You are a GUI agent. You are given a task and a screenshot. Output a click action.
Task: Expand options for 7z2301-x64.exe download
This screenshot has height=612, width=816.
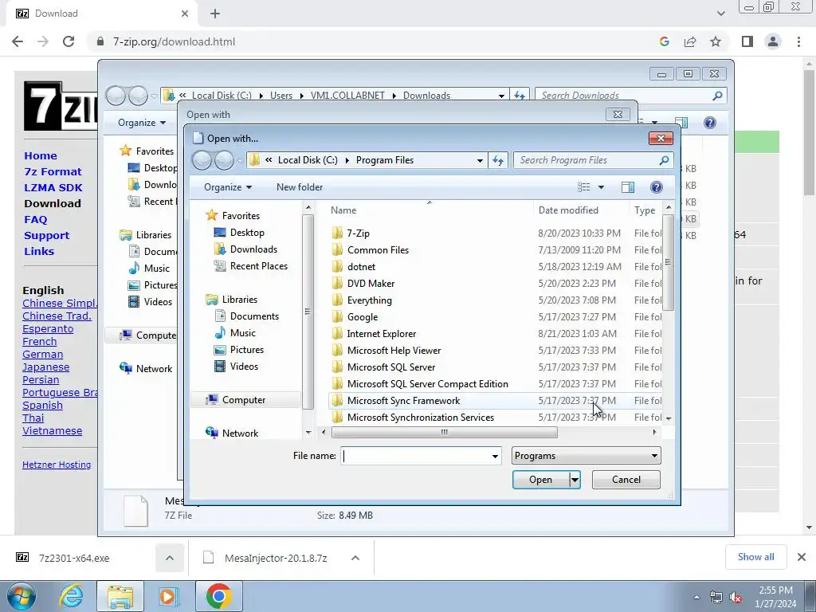coord(169,558)
